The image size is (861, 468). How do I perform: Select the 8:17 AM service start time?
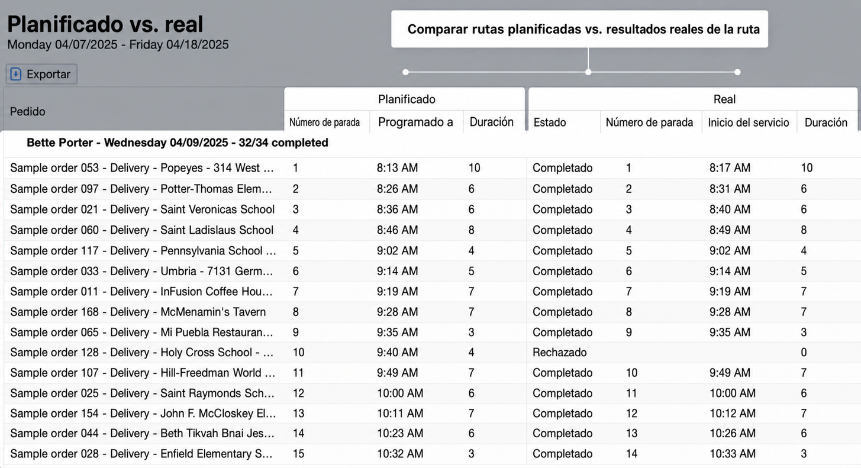pyautogui.click(x=730, y=168)
